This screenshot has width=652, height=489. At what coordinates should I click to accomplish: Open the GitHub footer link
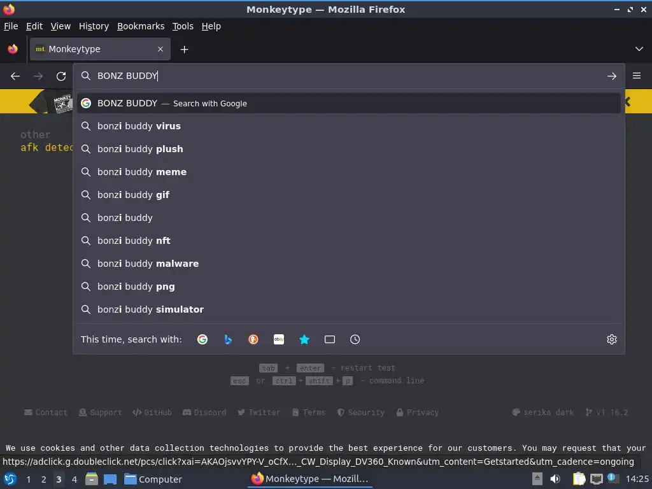coord(152,412)
